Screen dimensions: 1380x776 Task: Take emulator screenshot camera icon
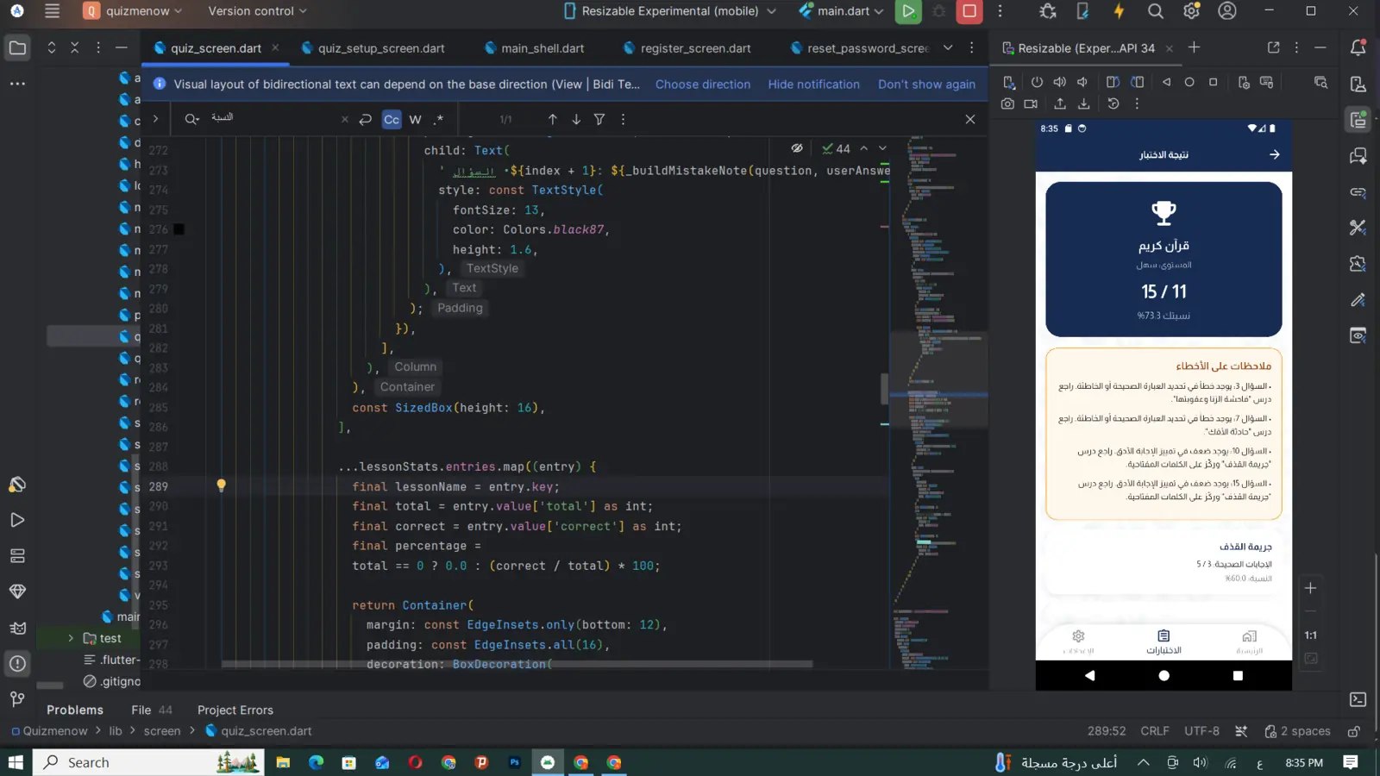(1007, 103)
